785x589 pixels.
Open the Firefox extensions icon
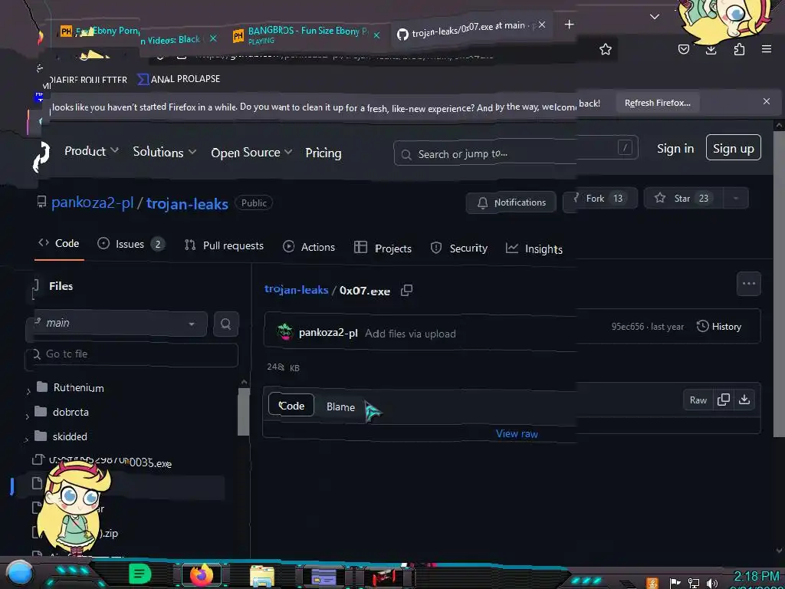pos(739,49)
